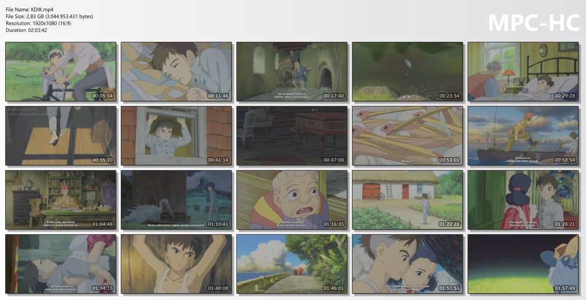This screenshot has height=300, width=586.
Task: Open the sailing boat thumbnail at 00:58:54
Action: pos(522,136)
